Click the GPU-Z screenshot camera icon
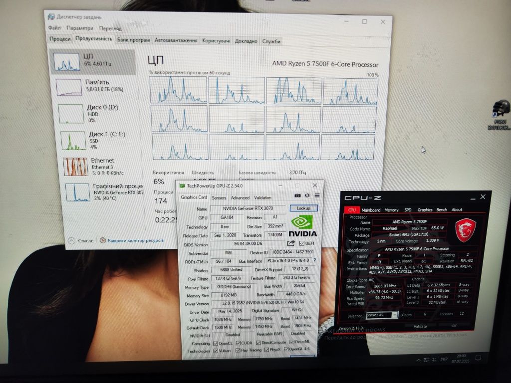 pyautogui.click(x=297, y=195)
